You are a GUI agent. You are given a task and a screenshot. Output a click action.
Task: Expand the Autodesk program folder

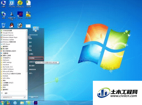tap(6, 65)
